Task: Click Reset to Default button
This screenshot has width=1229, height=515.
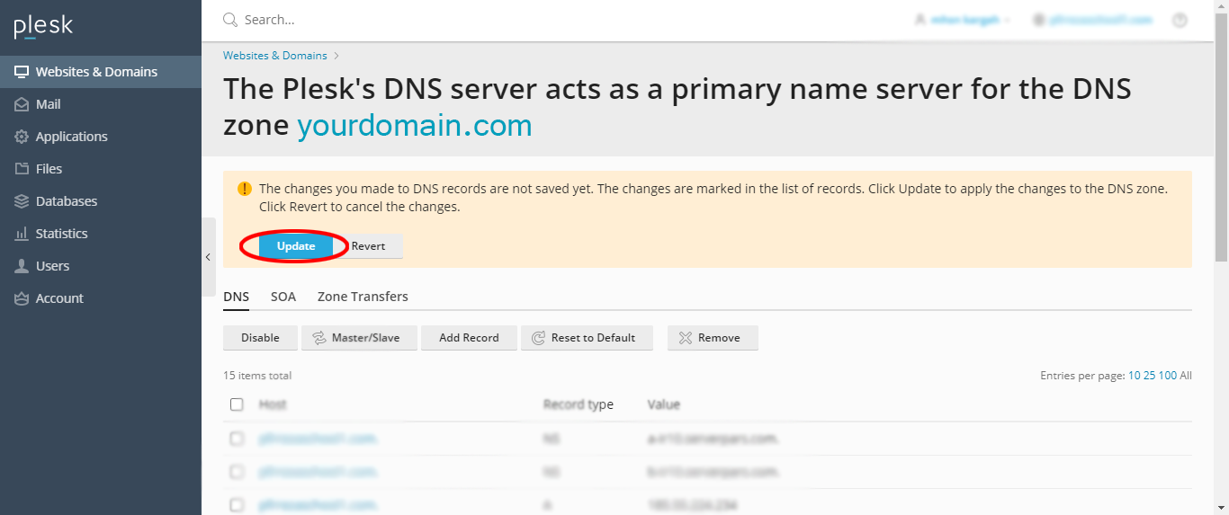Action: coord(587,338)
